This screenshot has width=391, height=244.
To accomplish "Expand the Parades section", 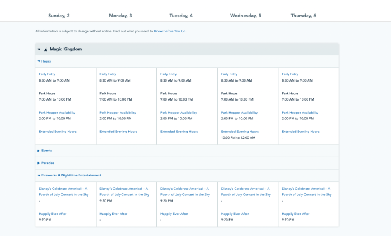I will point(46,163).
